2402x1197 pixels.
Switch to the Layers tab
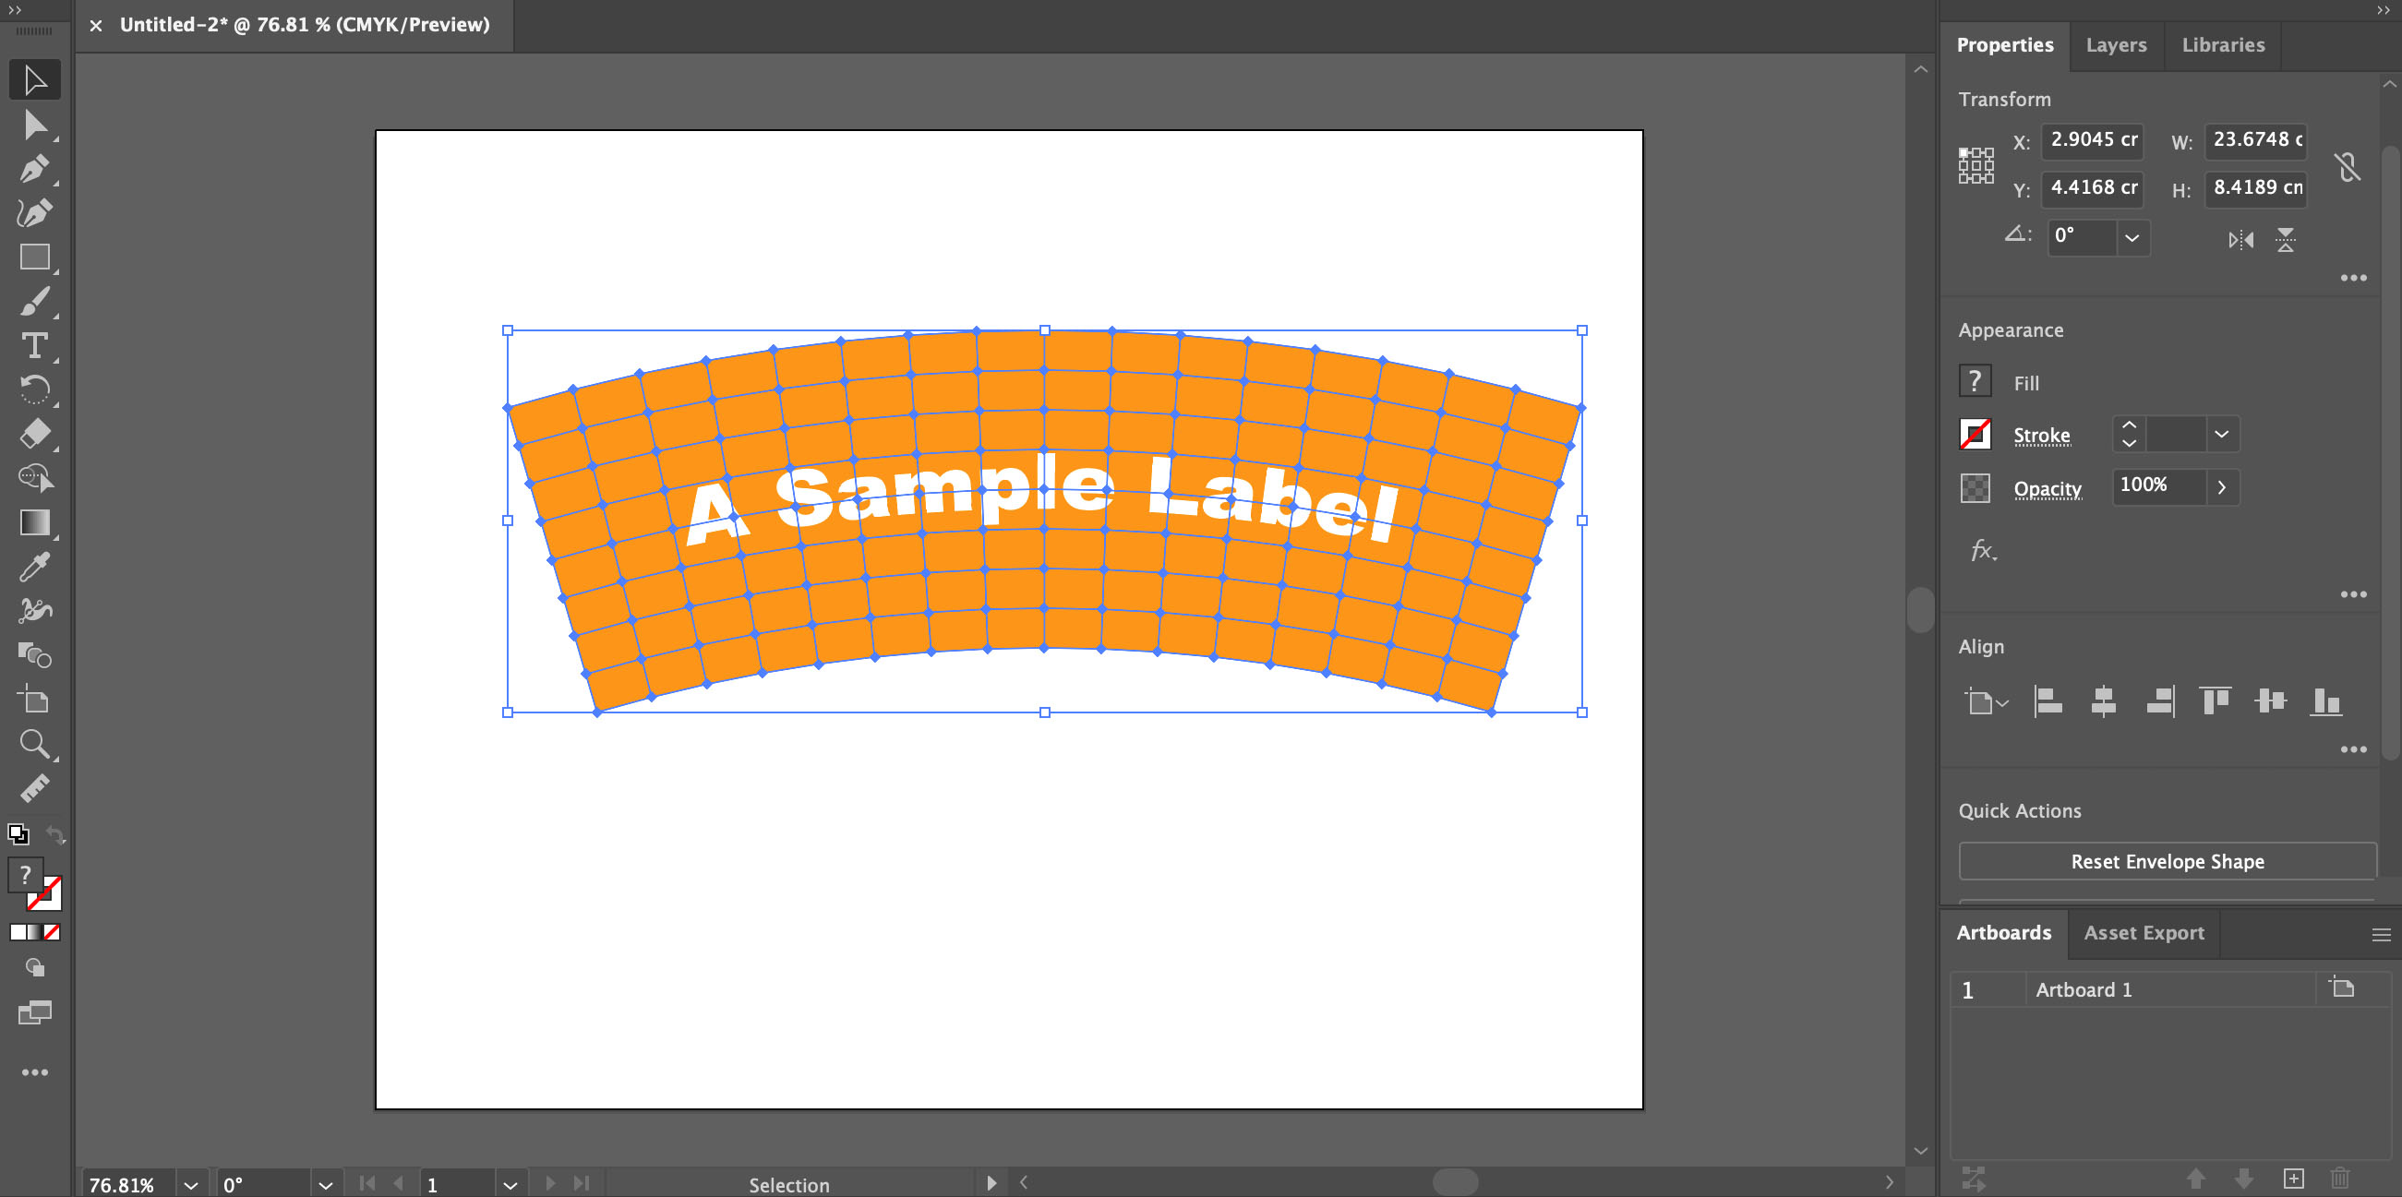tap(2116, 44)
